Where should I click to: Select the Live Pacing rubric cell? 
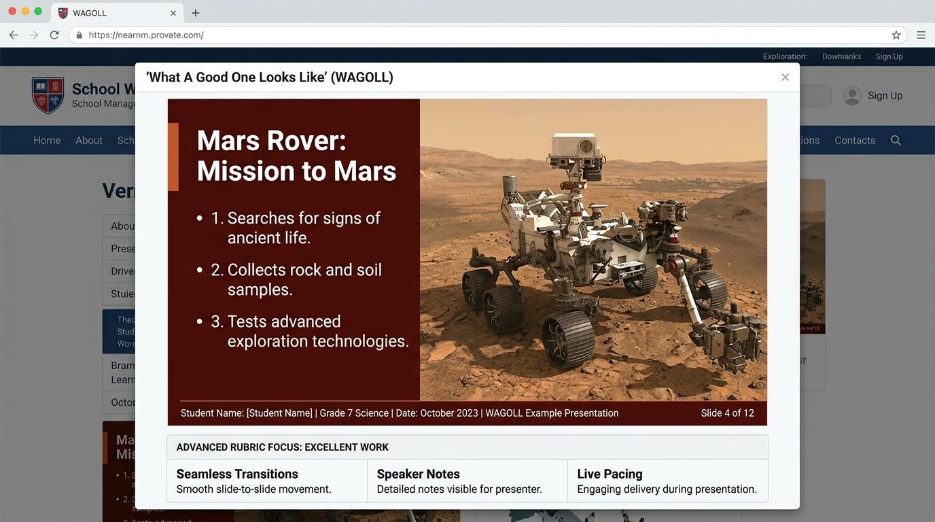click(667, 481)
